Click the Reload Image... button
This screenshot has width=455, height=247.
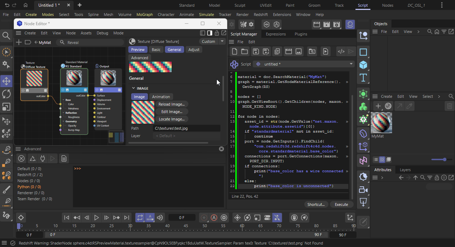point(171,104)
